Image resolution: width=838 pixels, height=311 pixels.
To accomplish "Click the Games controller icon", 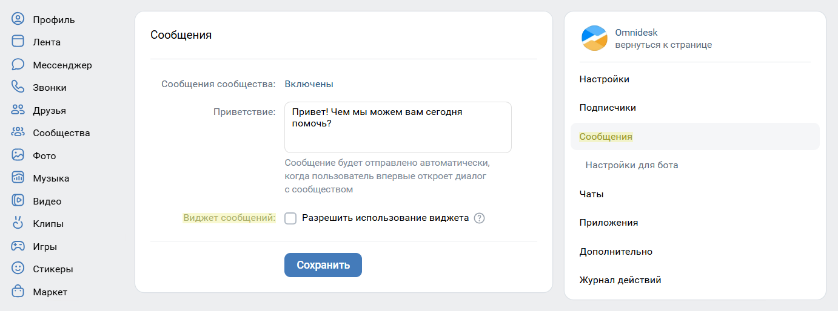I will (18, 246).
